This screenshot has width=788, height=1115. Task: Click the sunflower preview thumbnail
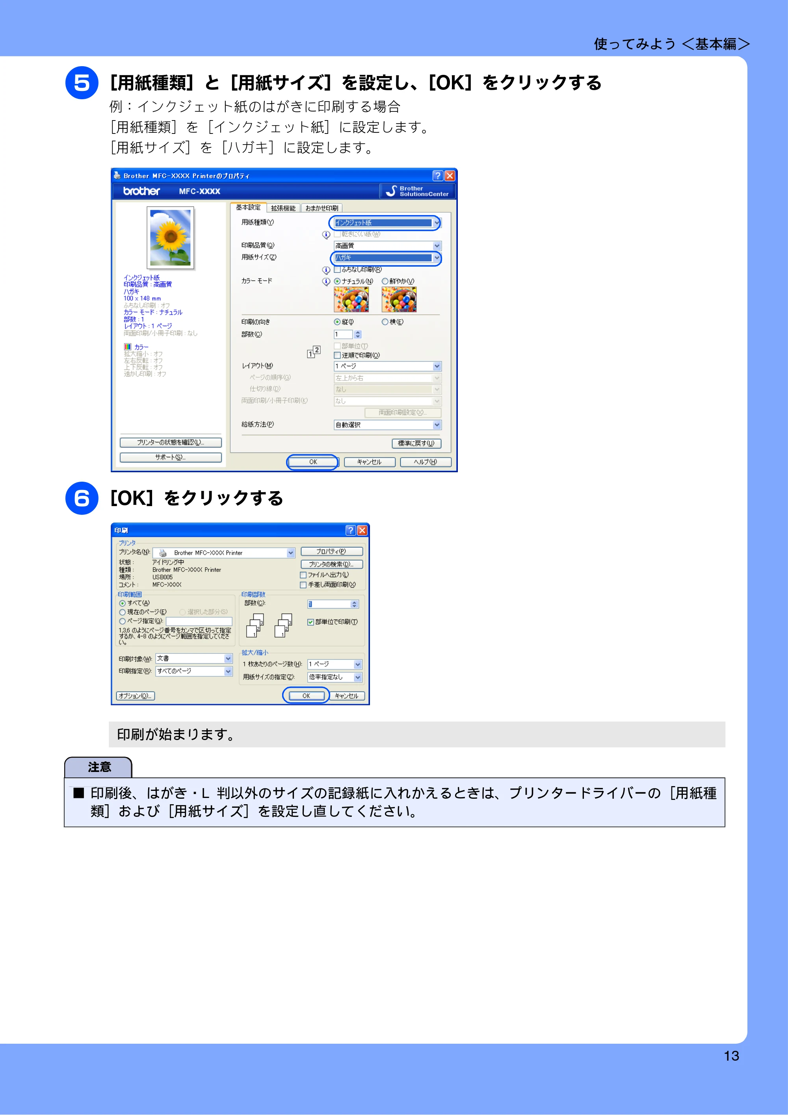click(171, 238)
